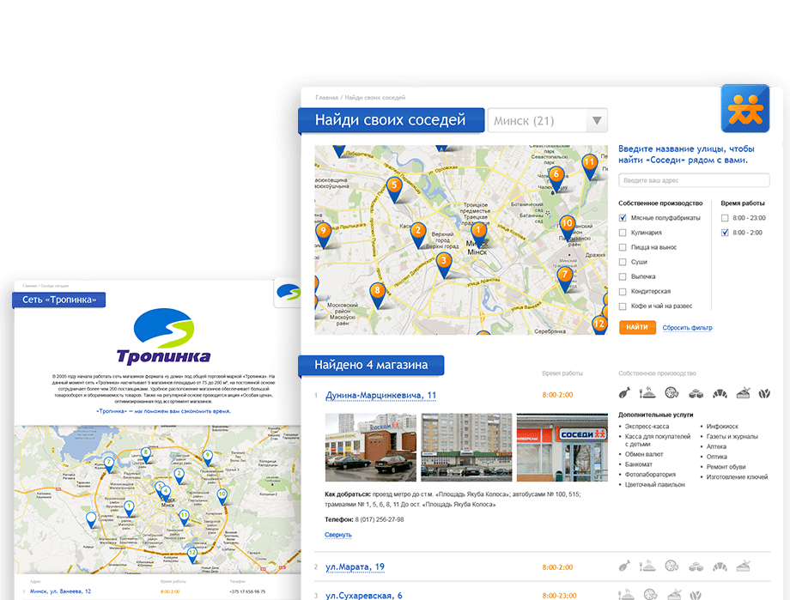This screenshot has height=600, width=790.
Task: Open the first store photo with parked cars
Action: [371, 447]
